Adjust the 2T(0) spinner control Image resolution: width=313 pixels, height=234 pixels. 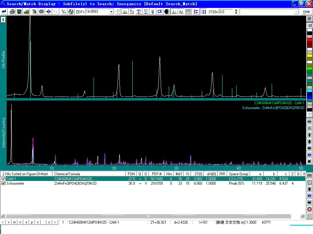coord(236,12)
